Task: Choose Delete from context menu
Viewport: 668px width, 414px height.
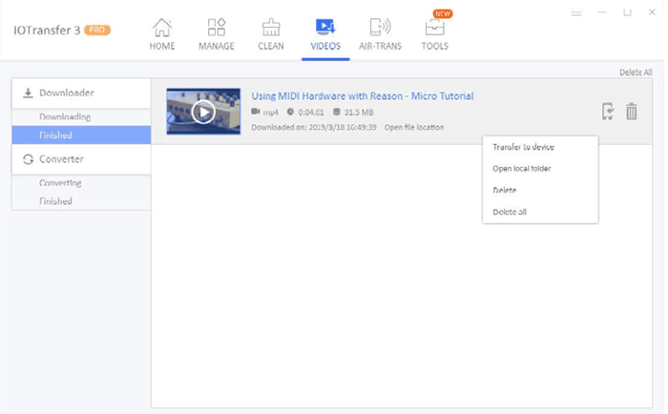Action: coord(540,190)
